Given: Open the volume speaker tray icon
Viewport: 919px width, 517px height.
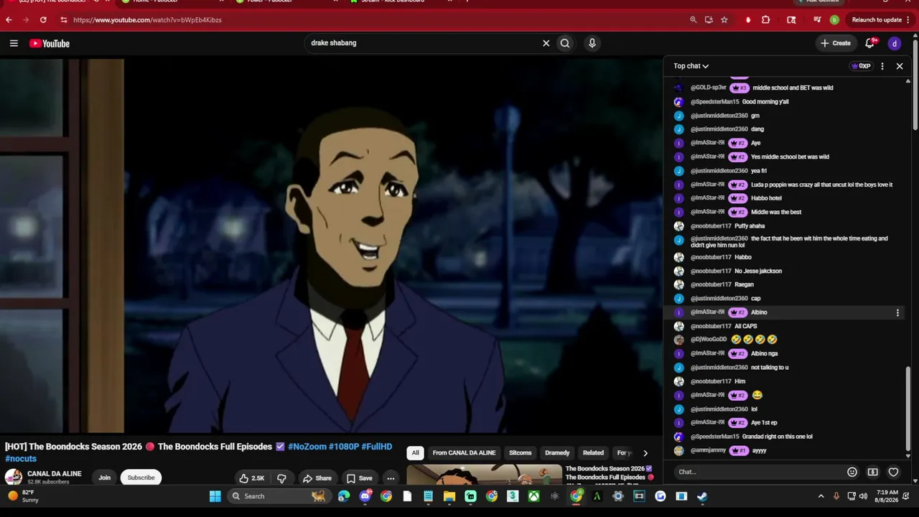Looking at the screenshot, I should pyautogui.click(x=863, y=496).
